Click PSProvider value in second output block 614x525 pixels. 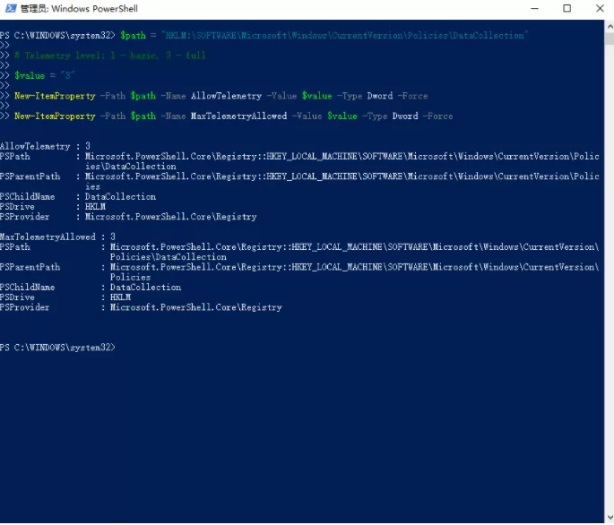pyautogui.click(x=195, y=307)
